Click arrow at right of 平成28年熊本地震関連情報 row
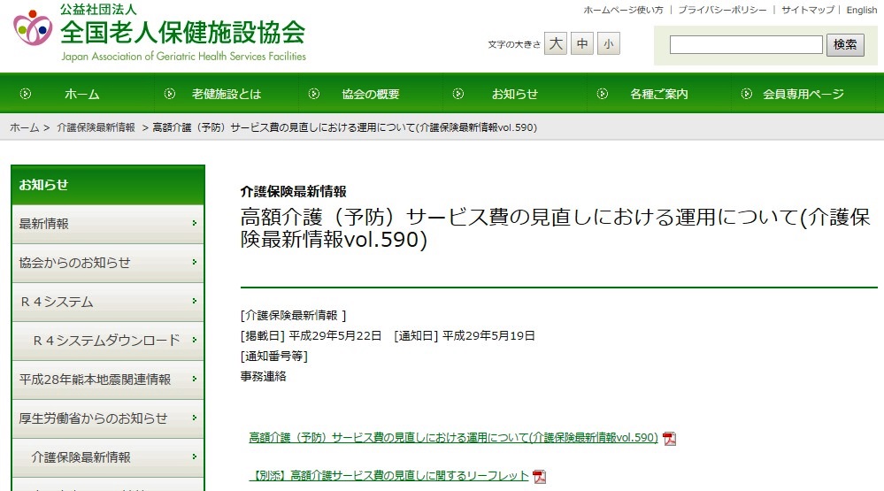This screenshot has width=884, height=491. 194,379
